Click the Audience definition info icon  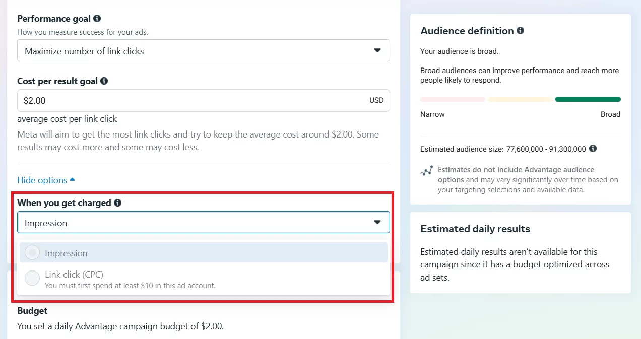pyautogui.click(x=519, y=31)
